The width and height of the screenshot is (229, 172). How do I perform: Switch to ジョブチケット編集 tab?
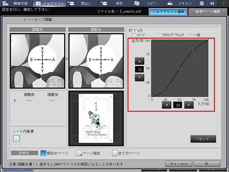pyautogui.click(x=168, y=12)
